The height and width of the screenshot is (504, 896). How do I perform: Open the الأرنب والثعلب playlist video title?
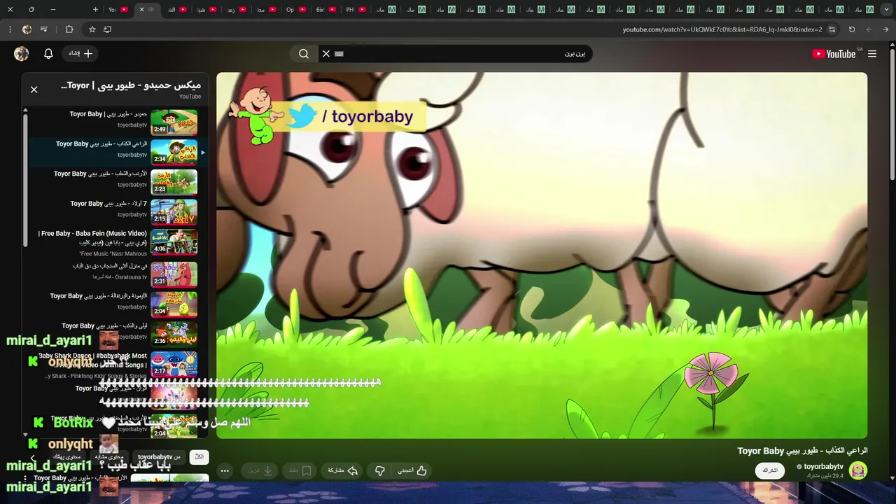point(100,174)
